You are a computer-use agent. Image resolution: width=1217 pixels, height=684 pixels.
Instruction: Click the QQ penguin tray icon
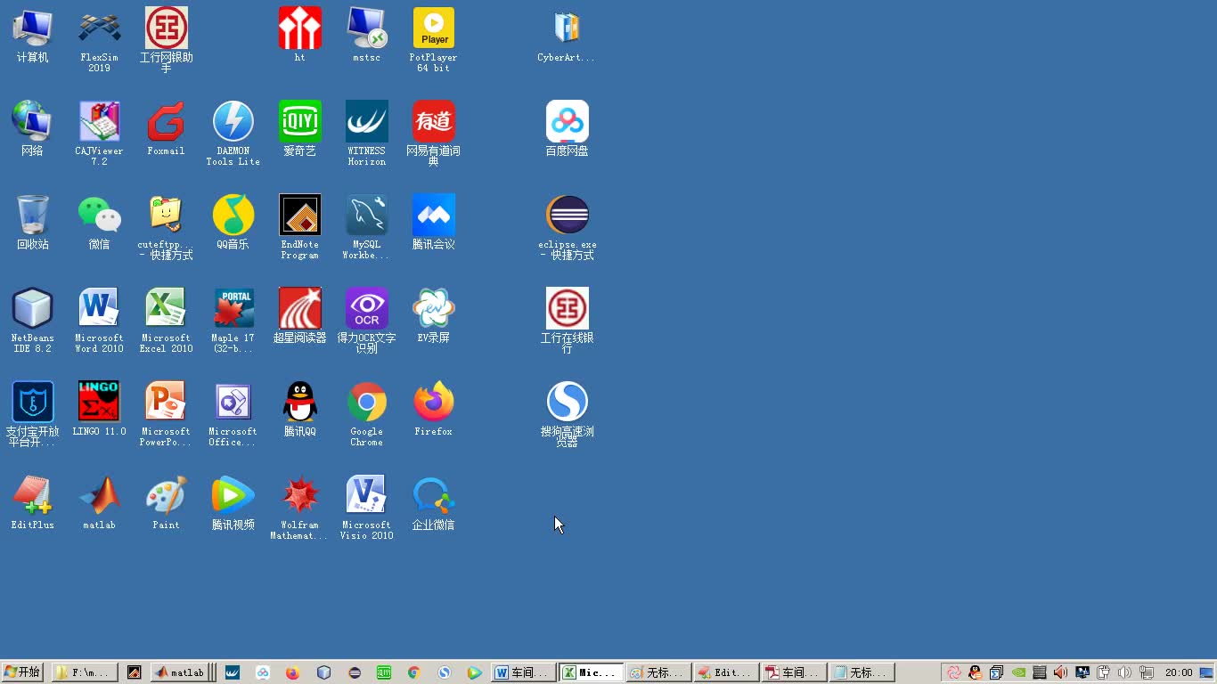point(975,672)
